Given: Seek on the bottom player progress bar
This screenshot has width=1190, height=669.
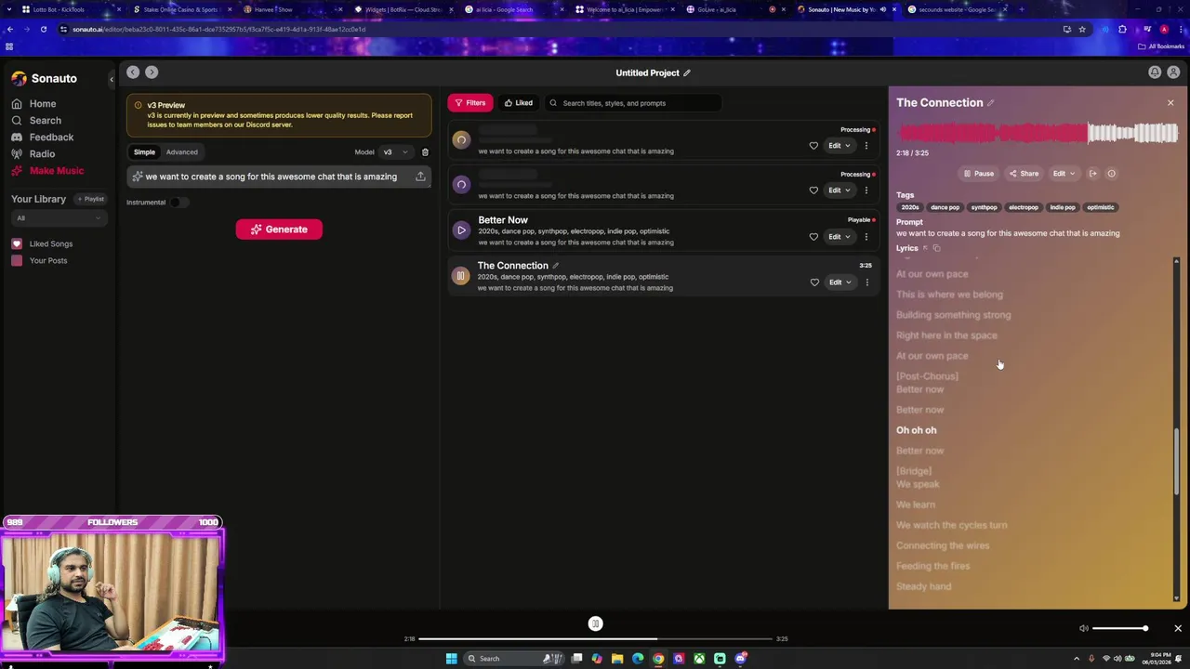Looking at the screenshot, I should (596, 639).
